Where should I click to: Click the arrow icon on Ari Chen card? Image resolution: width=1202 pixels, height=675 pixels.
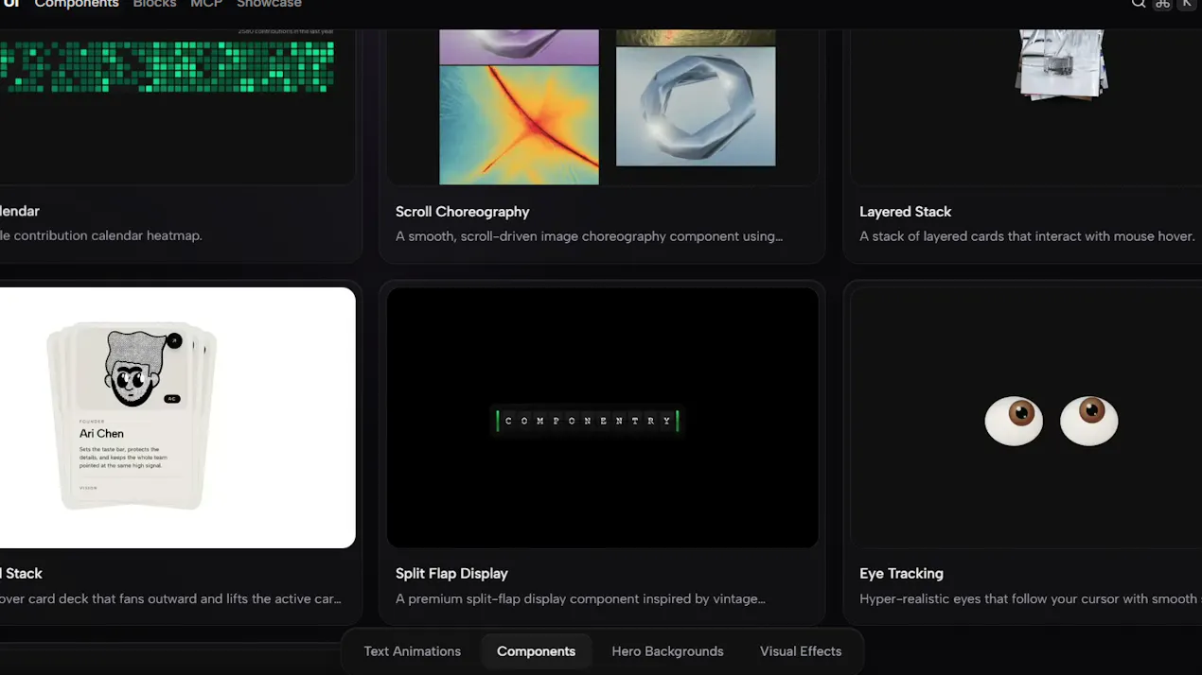[174, 341]
